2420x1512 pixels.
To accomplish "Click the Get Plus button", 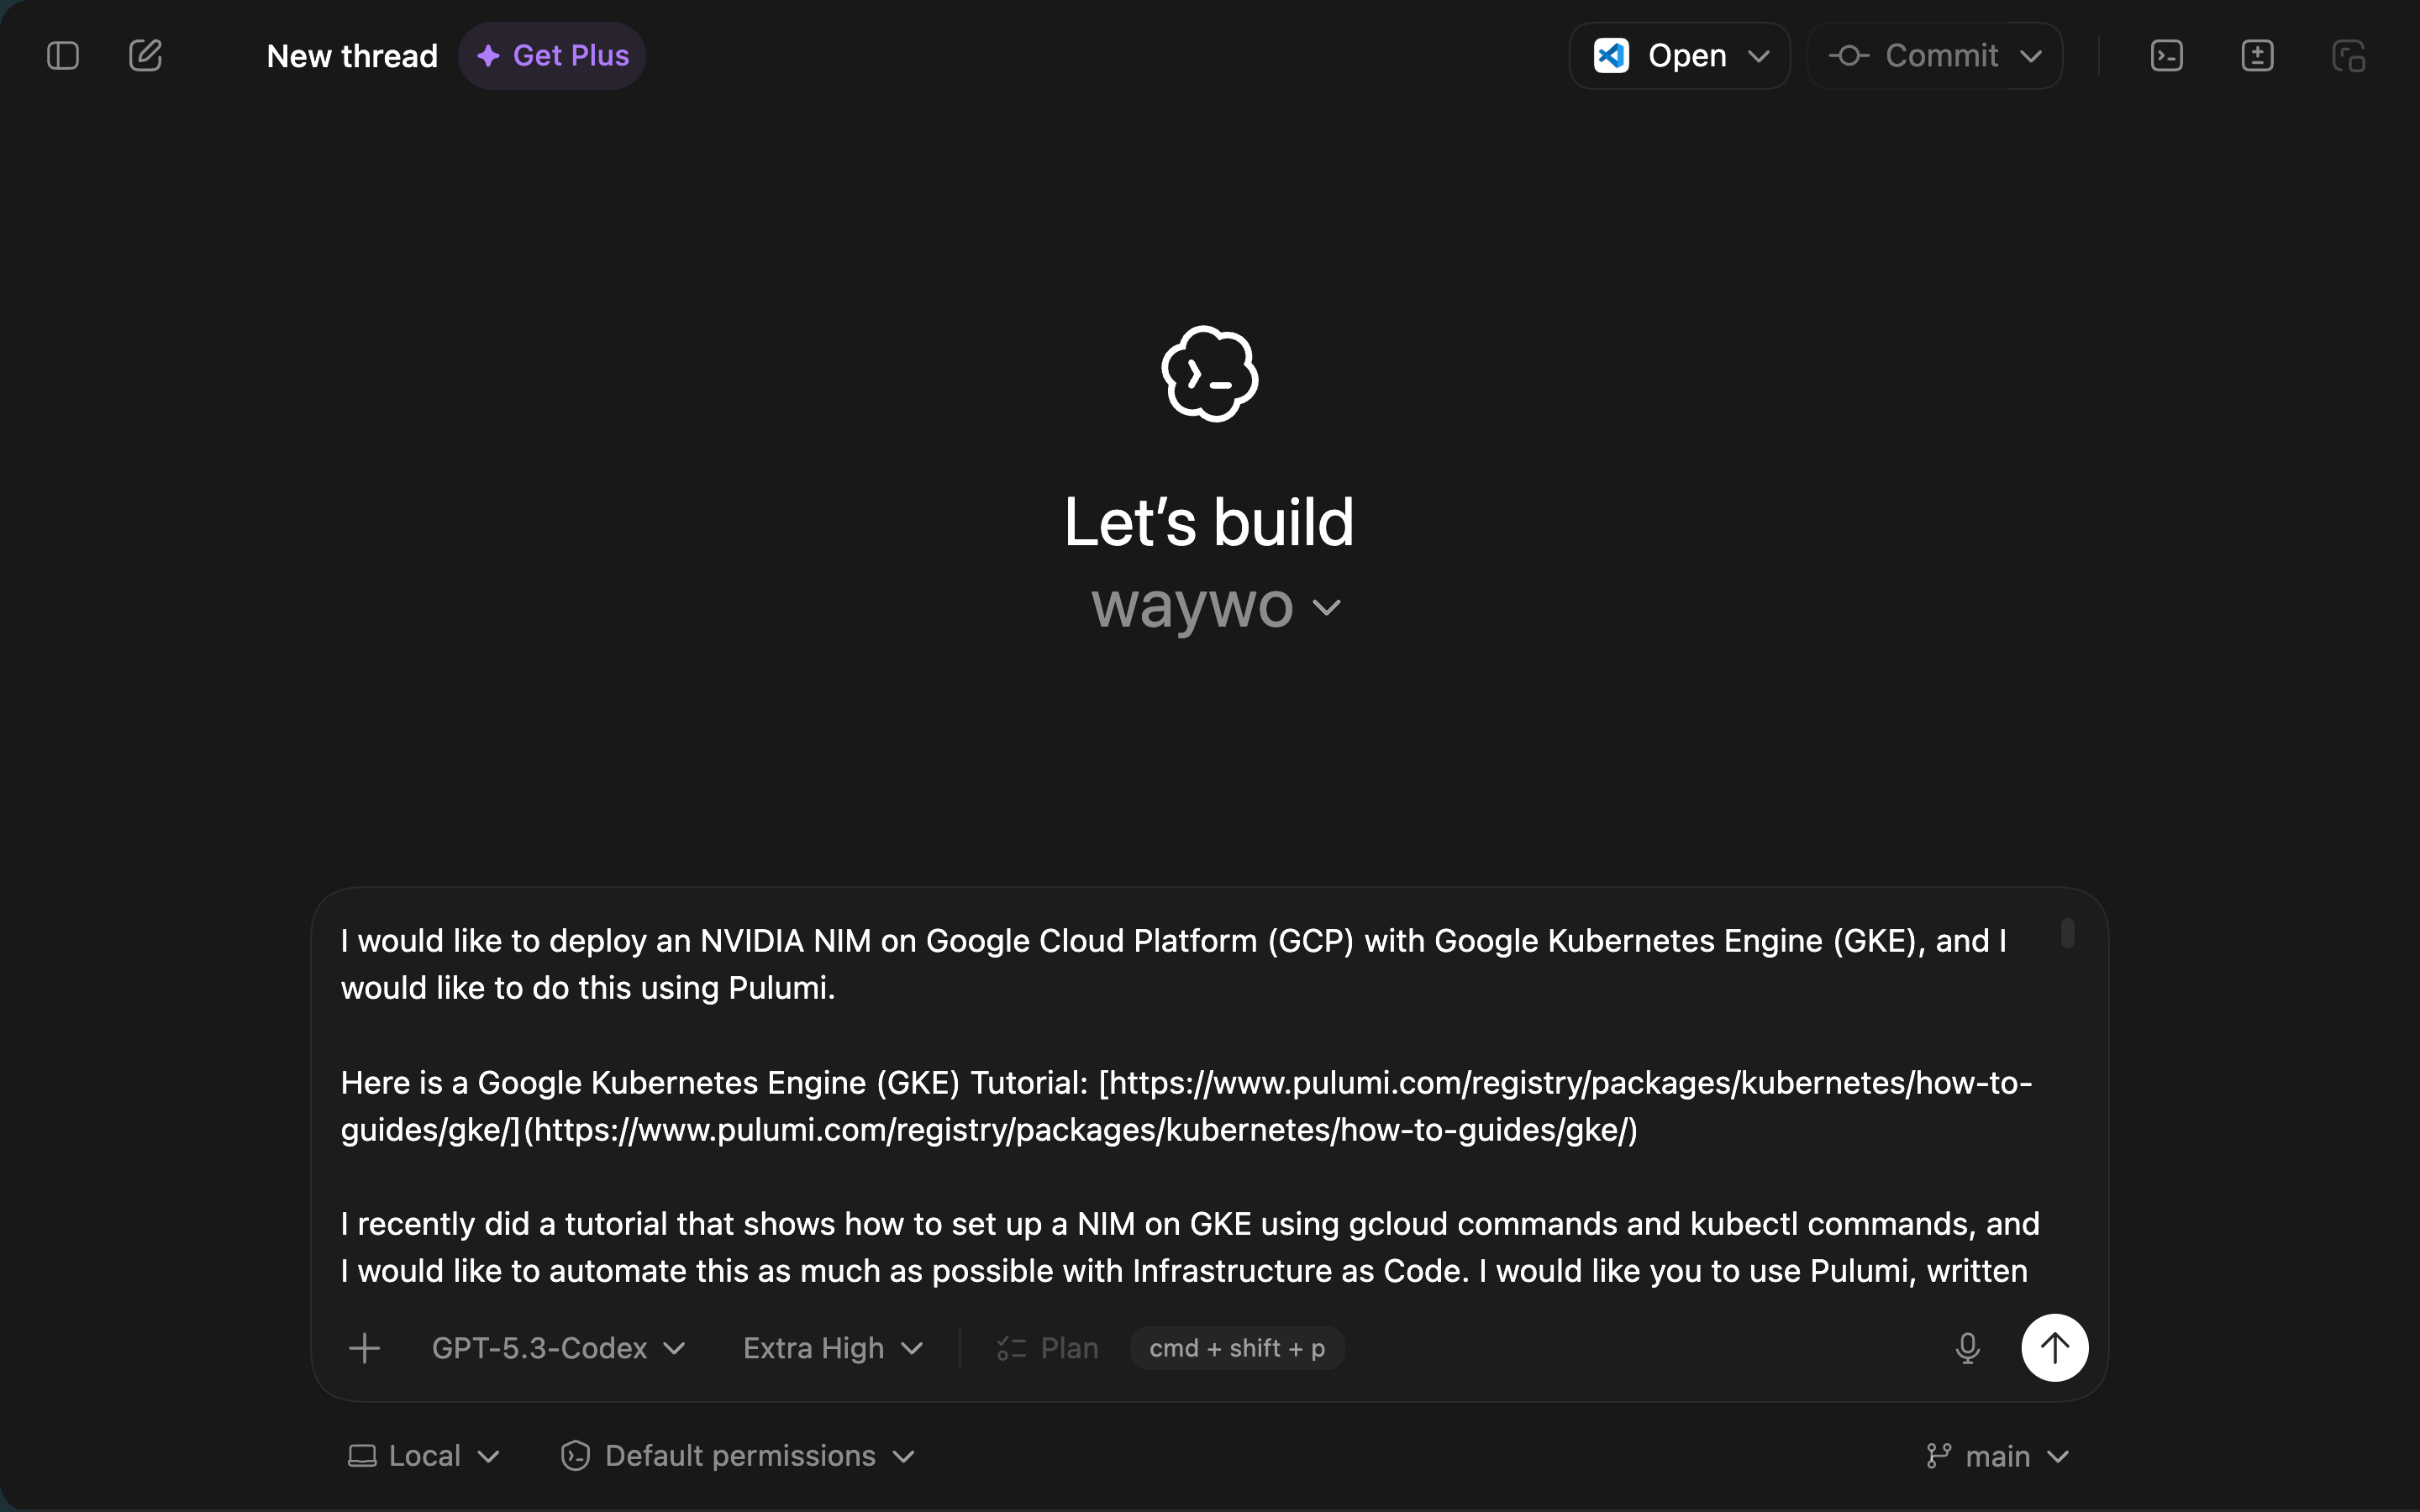I will (x=552, y=56).
